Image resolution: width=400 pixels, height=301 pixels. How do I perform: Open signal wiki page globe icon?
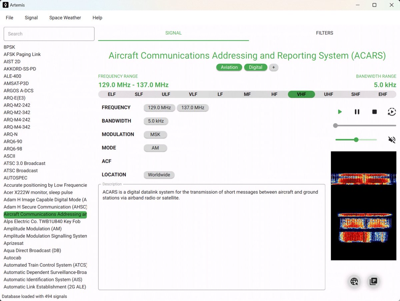coord(354,281)
